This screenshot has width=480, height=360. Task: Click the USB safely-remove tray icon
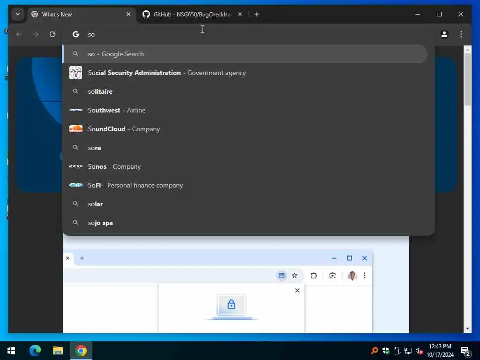coord(397,351)
